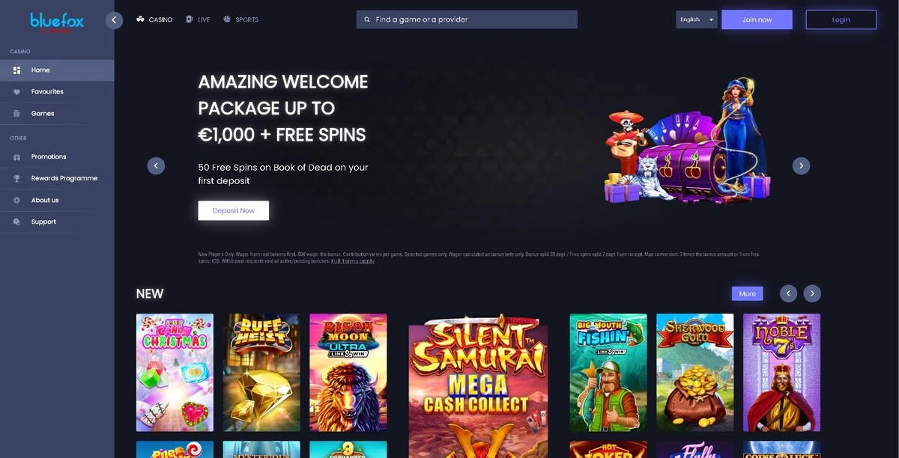This screenshot has width=899, height=458.
Task: Click the Rewards Programme trophy icon
Action: click(16, 179)
